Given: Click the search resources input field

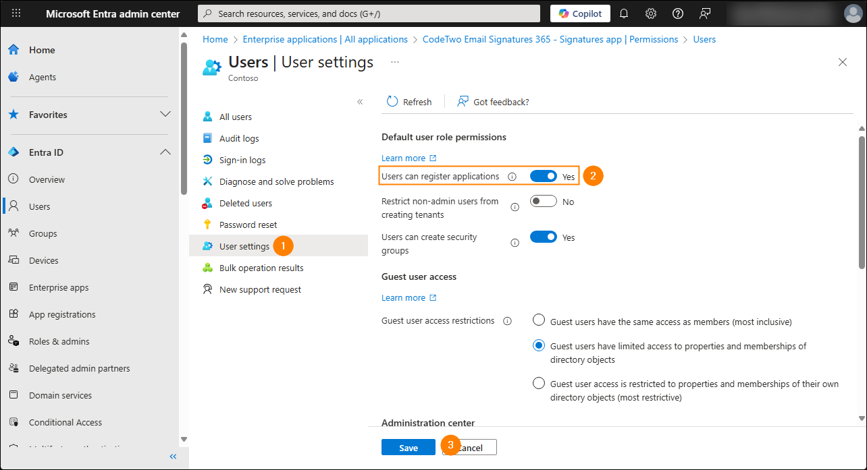Looking at the screenshot, I should (x=369, y=13).
